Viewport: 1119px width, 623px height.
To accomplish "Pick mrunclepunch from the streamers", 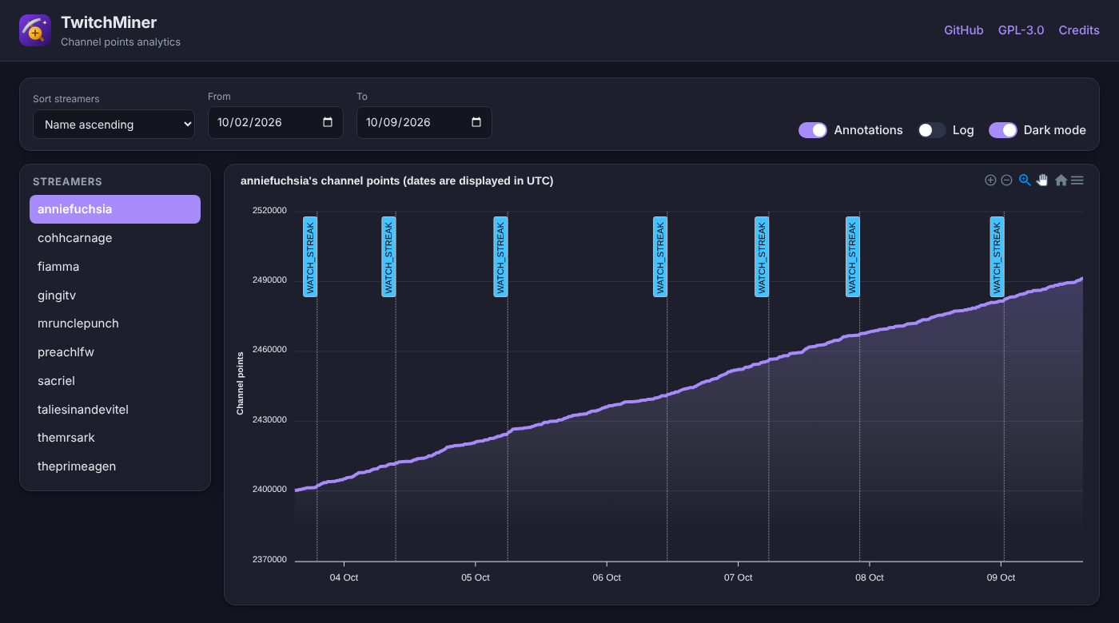I will click(x=115, y=323).
